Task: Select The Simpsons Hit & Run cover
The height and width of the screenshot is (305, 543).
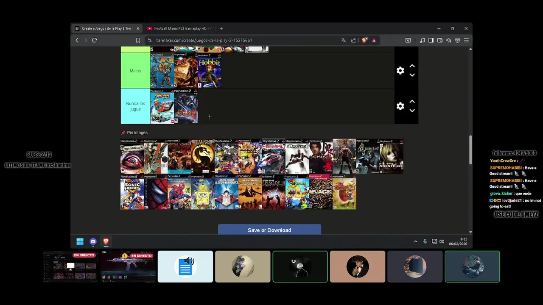Action: pyautogui.click(x=297, y=192)
